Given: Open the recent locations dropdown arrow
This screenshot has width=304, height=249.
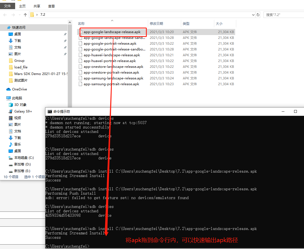Looking at the screenshot, I should tap(20, 15).
